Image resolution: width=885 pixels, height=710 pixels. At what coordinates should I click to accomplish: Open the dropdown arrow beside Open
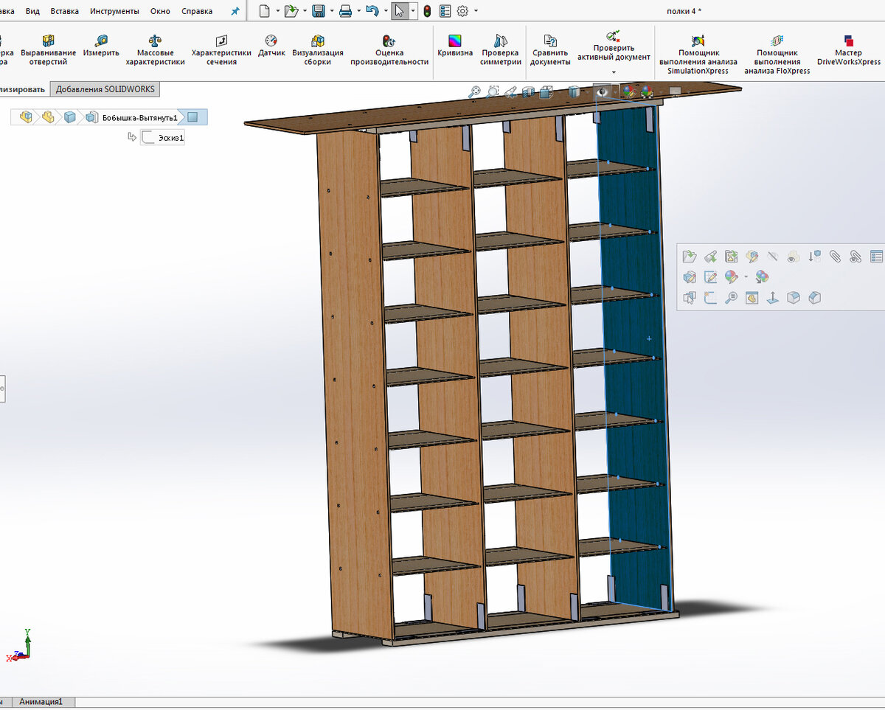305,11
